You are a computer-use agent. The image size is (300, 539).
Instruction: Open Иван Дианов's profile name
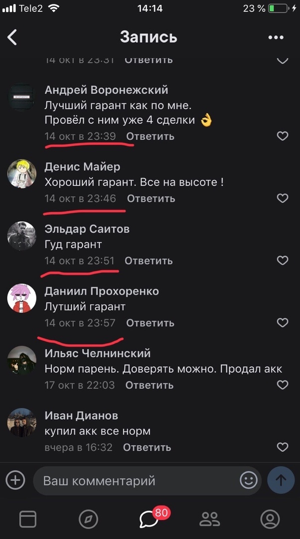click(x=81, y=416)
